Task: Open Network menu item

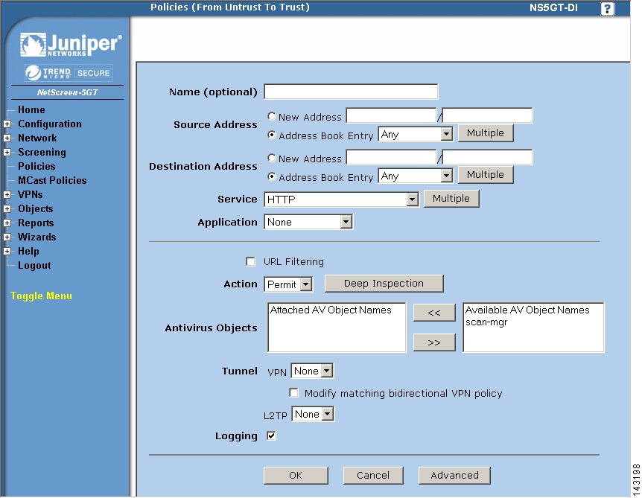Action: [x=37, y=138]
